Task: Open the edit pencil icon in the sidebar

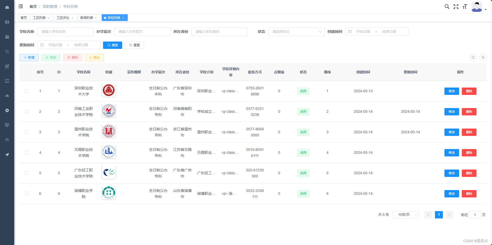Action: (7, 66)
